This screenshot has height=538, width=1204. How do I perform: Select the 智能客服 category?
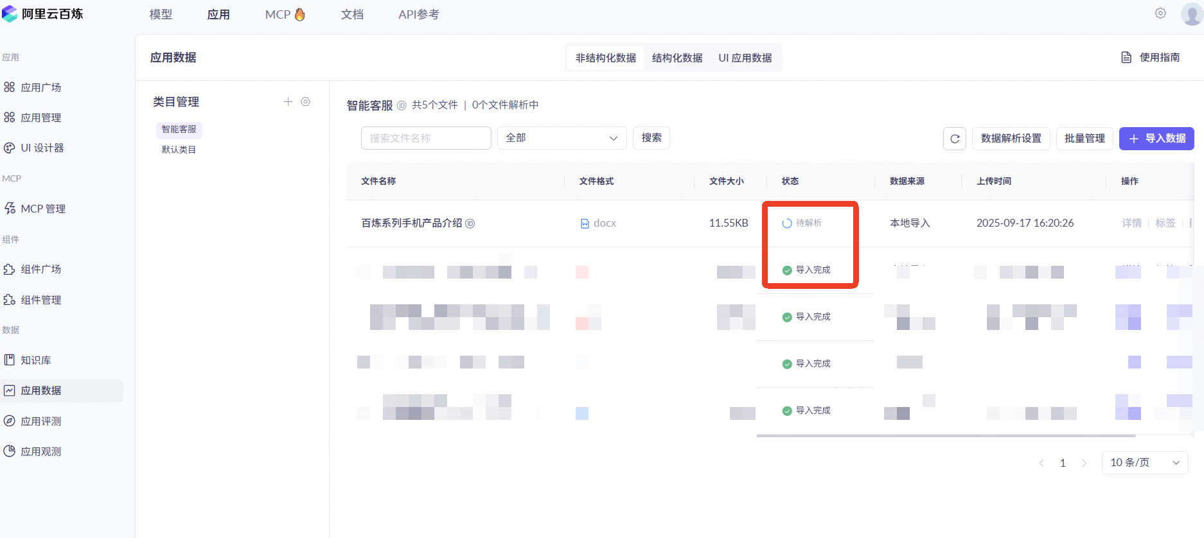pyautogui.click(x=179, y=130)
